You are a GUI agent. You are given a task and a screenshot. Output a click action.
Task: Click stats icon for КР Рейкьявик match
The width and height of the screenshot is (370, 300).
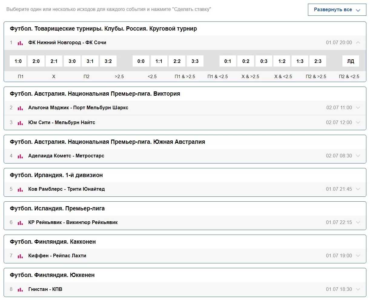20,223
